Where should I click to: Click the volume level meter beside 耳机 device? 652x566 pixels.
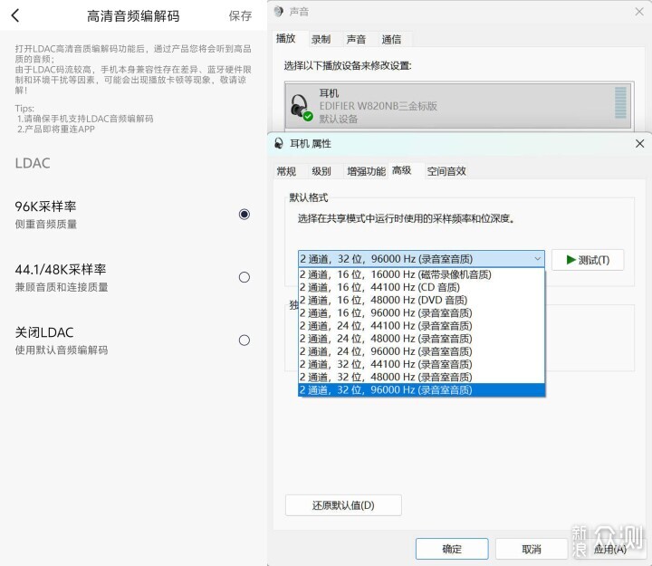[x=620, y=102]
